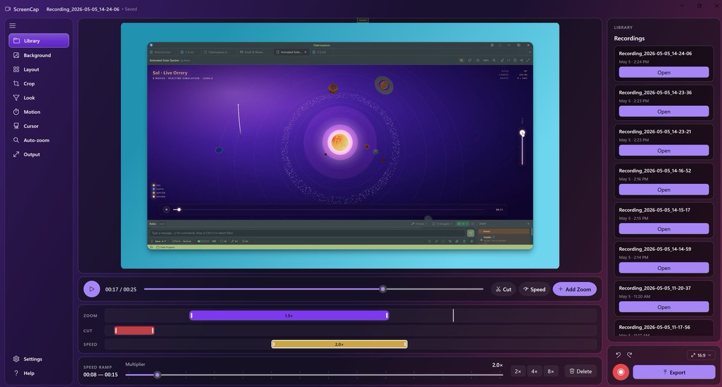Select the 1.5× zoom segment
The height and width of the screenshot is (387, 722).
coord(289,315)
